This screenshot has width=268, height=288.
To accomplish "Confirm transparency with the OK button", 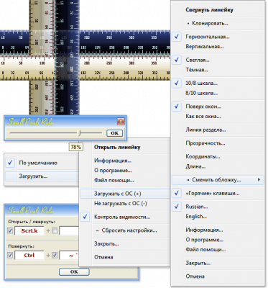I will pyautogui.click(x=114, y=133).
